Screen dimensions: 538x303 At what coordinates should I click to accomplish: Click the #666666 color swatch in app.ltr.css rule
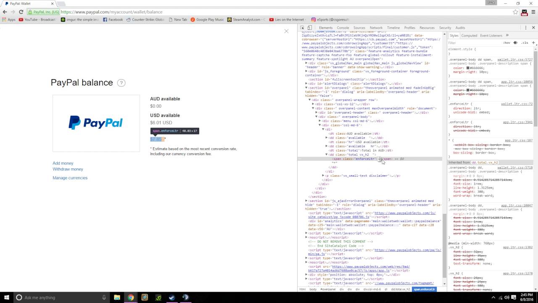pos(468,90)
